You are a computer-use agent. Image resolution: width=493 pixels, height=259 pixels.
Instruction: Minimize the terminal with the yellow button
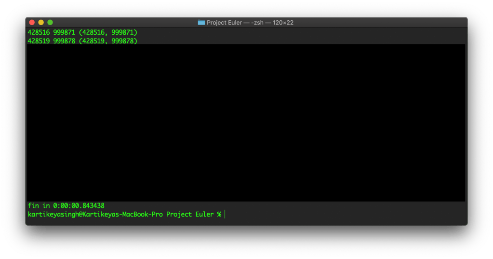click(41, 22)
